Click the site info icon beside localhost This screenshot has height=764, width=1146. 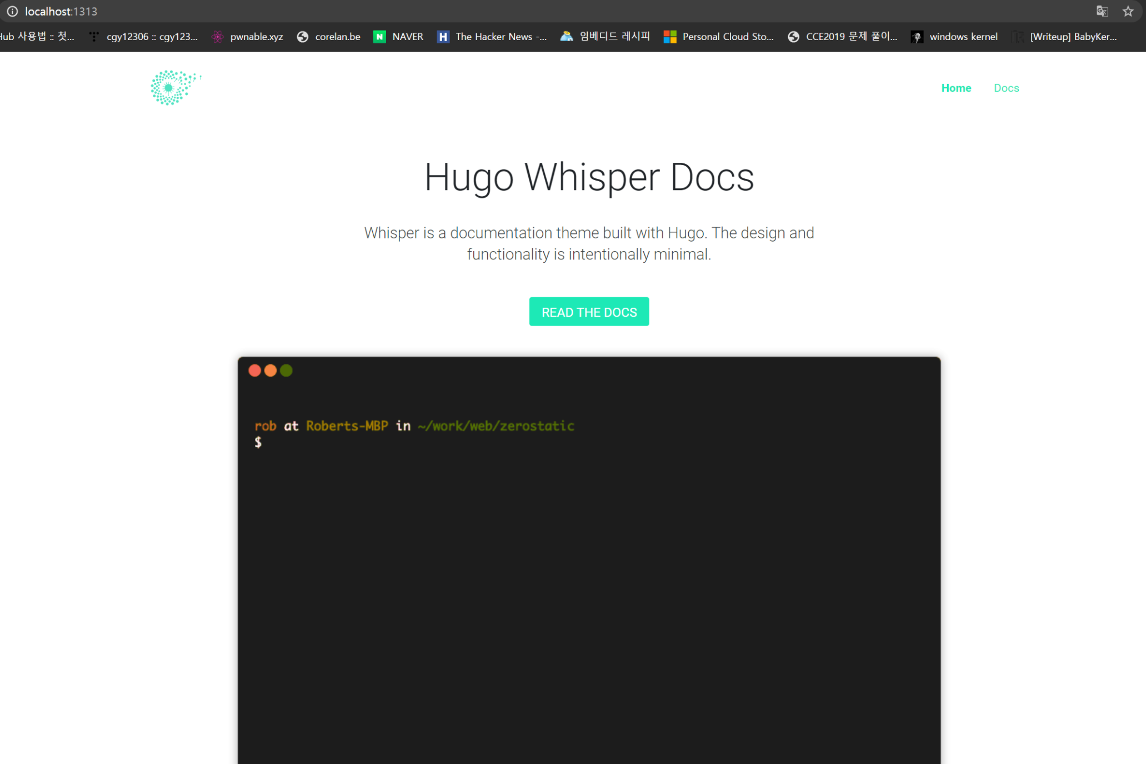pyautogui.click(x=12, y=11)
